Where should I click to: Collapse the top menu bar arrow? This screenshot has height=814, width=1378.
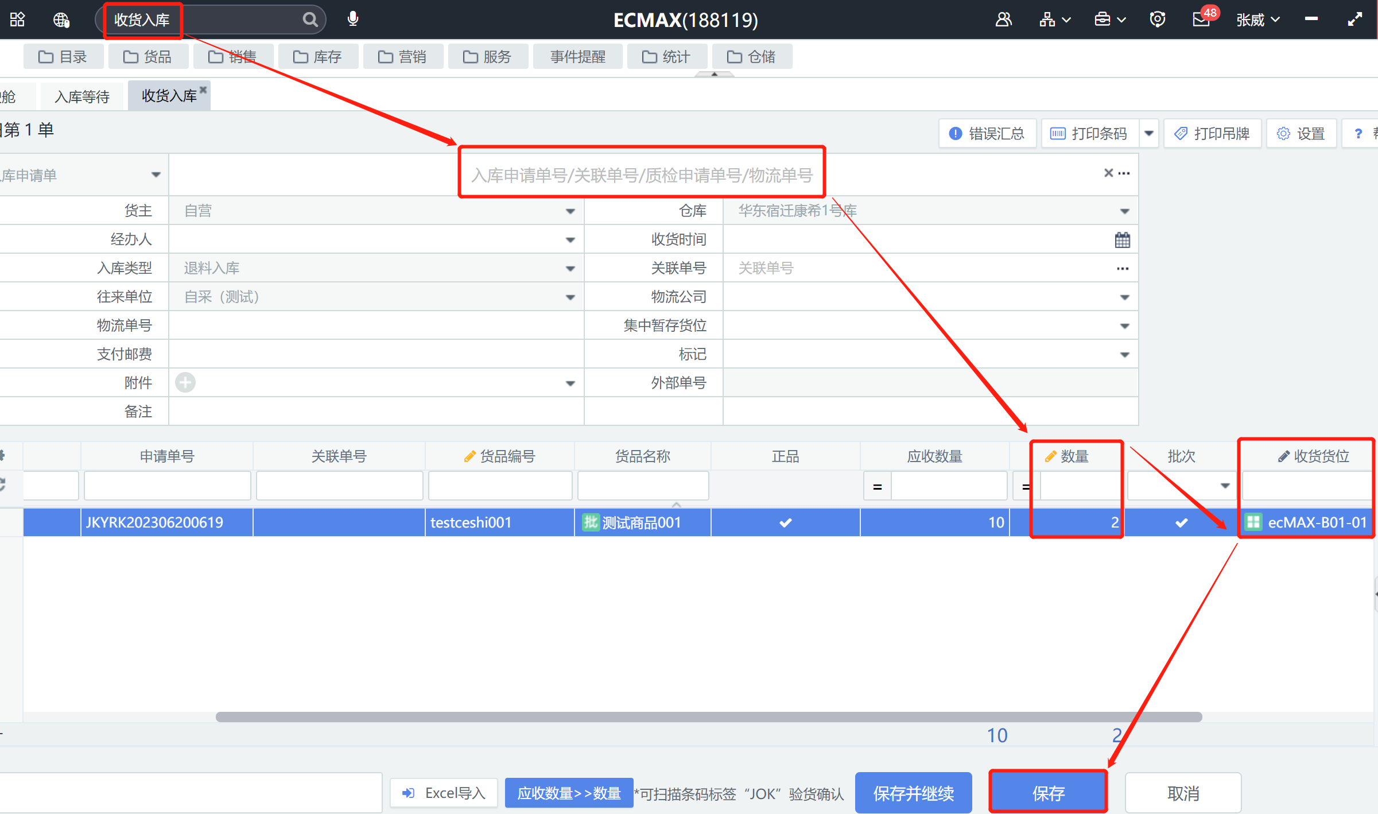coord(715,74)
